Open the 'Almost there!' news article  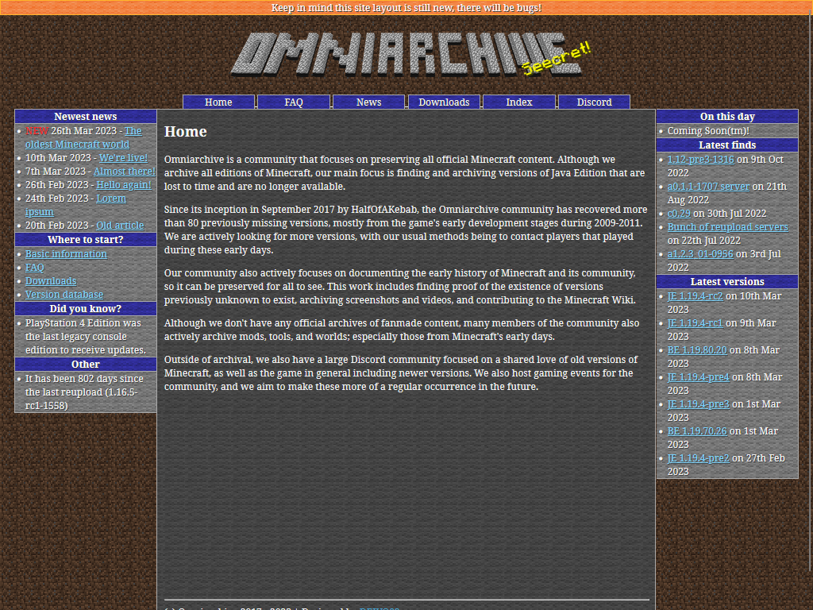(x=125, y=172)
